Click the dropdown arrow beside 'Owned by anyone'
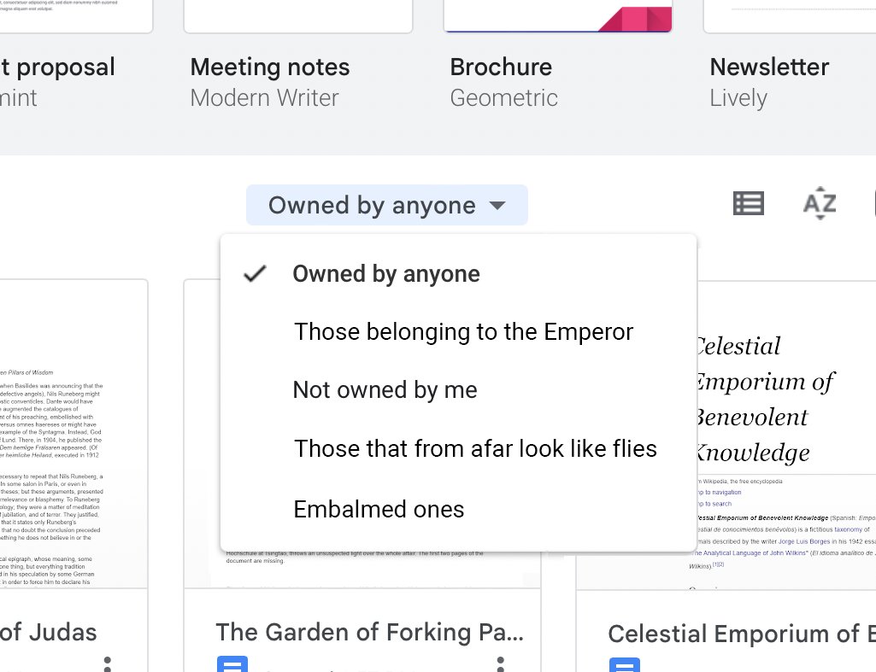This screenshot has width=876, height=672. (x=497, y=206)
